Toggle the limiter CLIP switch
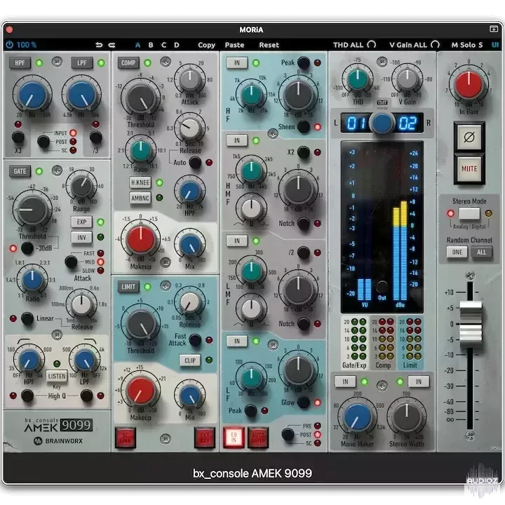Screen dimensions: 505x505 click(190, 361)
